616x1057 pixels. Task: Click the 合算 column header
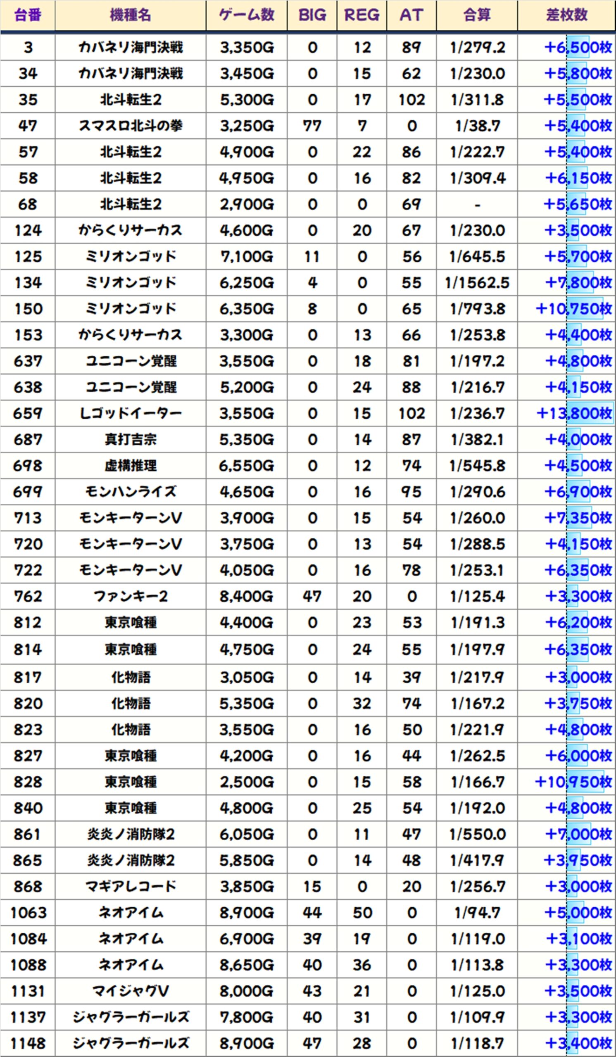[x=477, y=16]
